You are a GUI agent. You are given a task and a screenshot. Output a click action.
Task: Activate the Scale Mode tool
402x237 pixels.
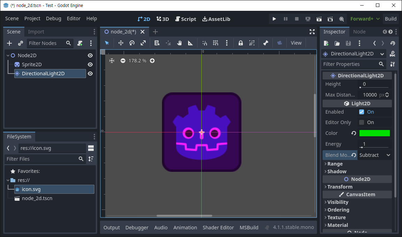coord(143,43)
